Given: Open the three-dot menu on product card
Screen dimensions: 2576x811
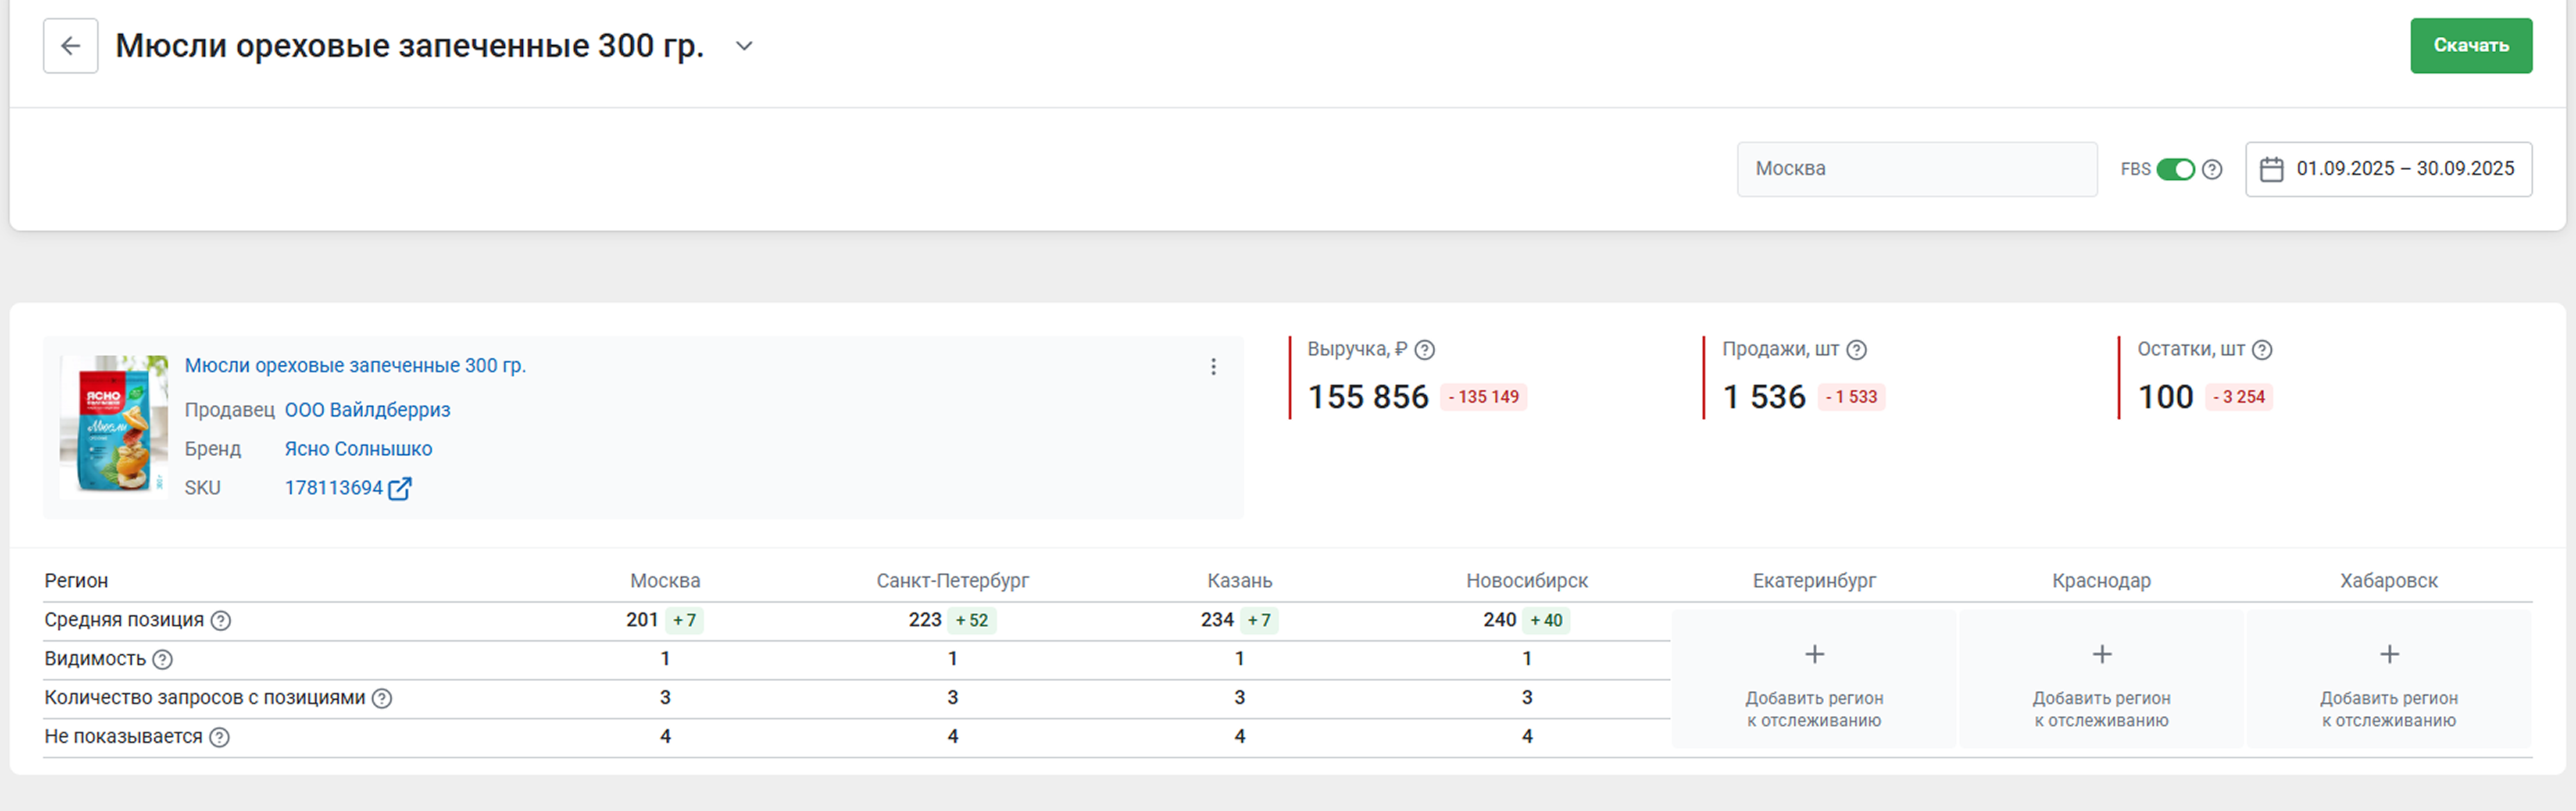Looking at the screenshot, I should point(1213,367).
